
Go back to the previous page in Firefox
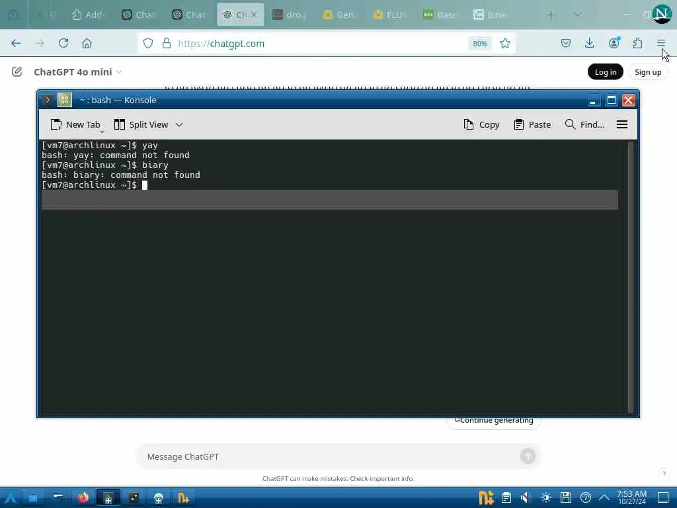tap(16, 43)
